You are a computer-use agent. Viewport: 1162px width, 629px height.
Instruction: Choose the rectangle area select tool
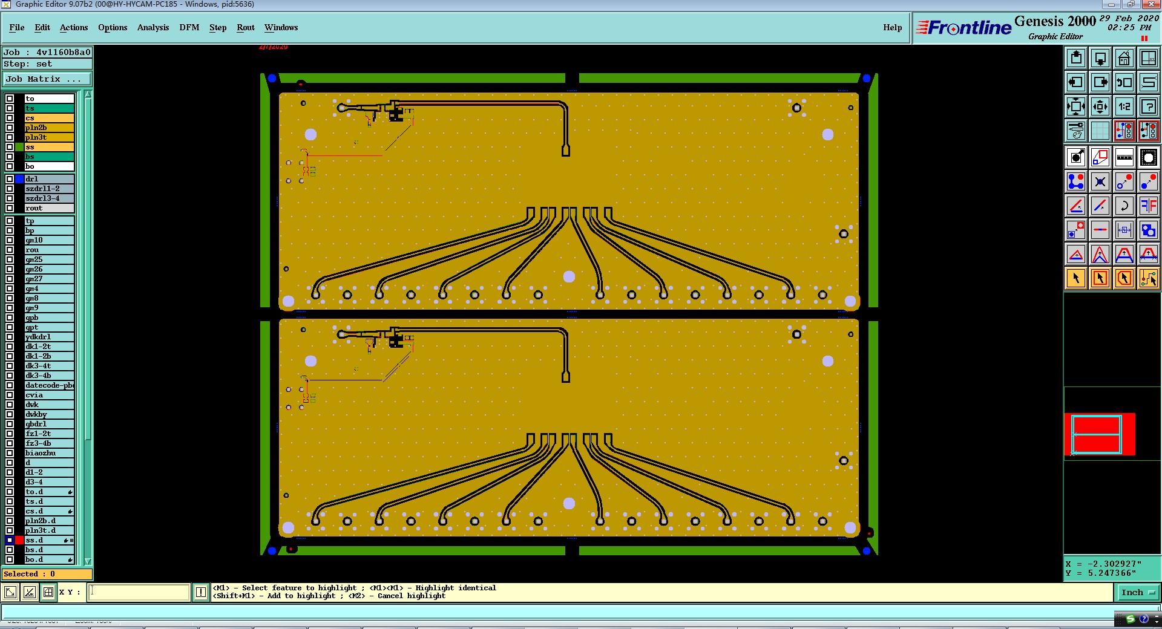[1100, 278]
